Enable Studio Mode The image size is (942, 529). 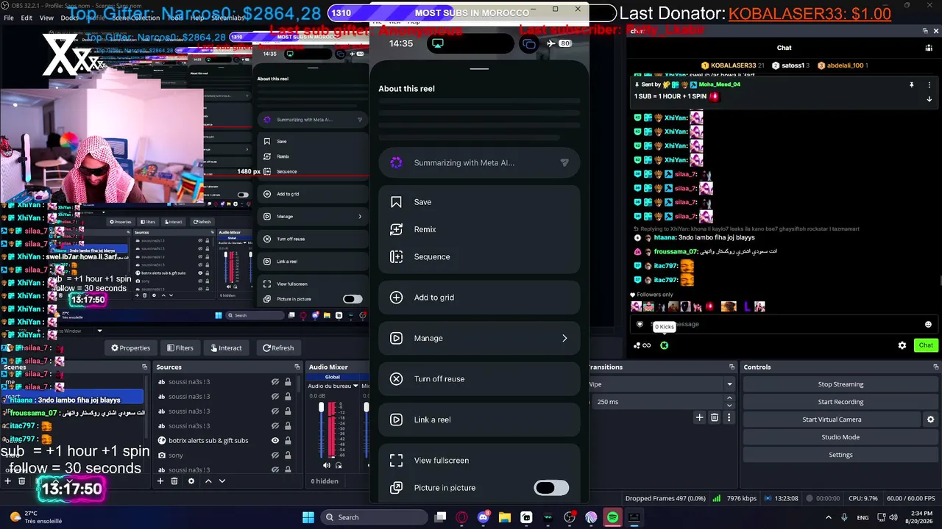coord(840,437)
